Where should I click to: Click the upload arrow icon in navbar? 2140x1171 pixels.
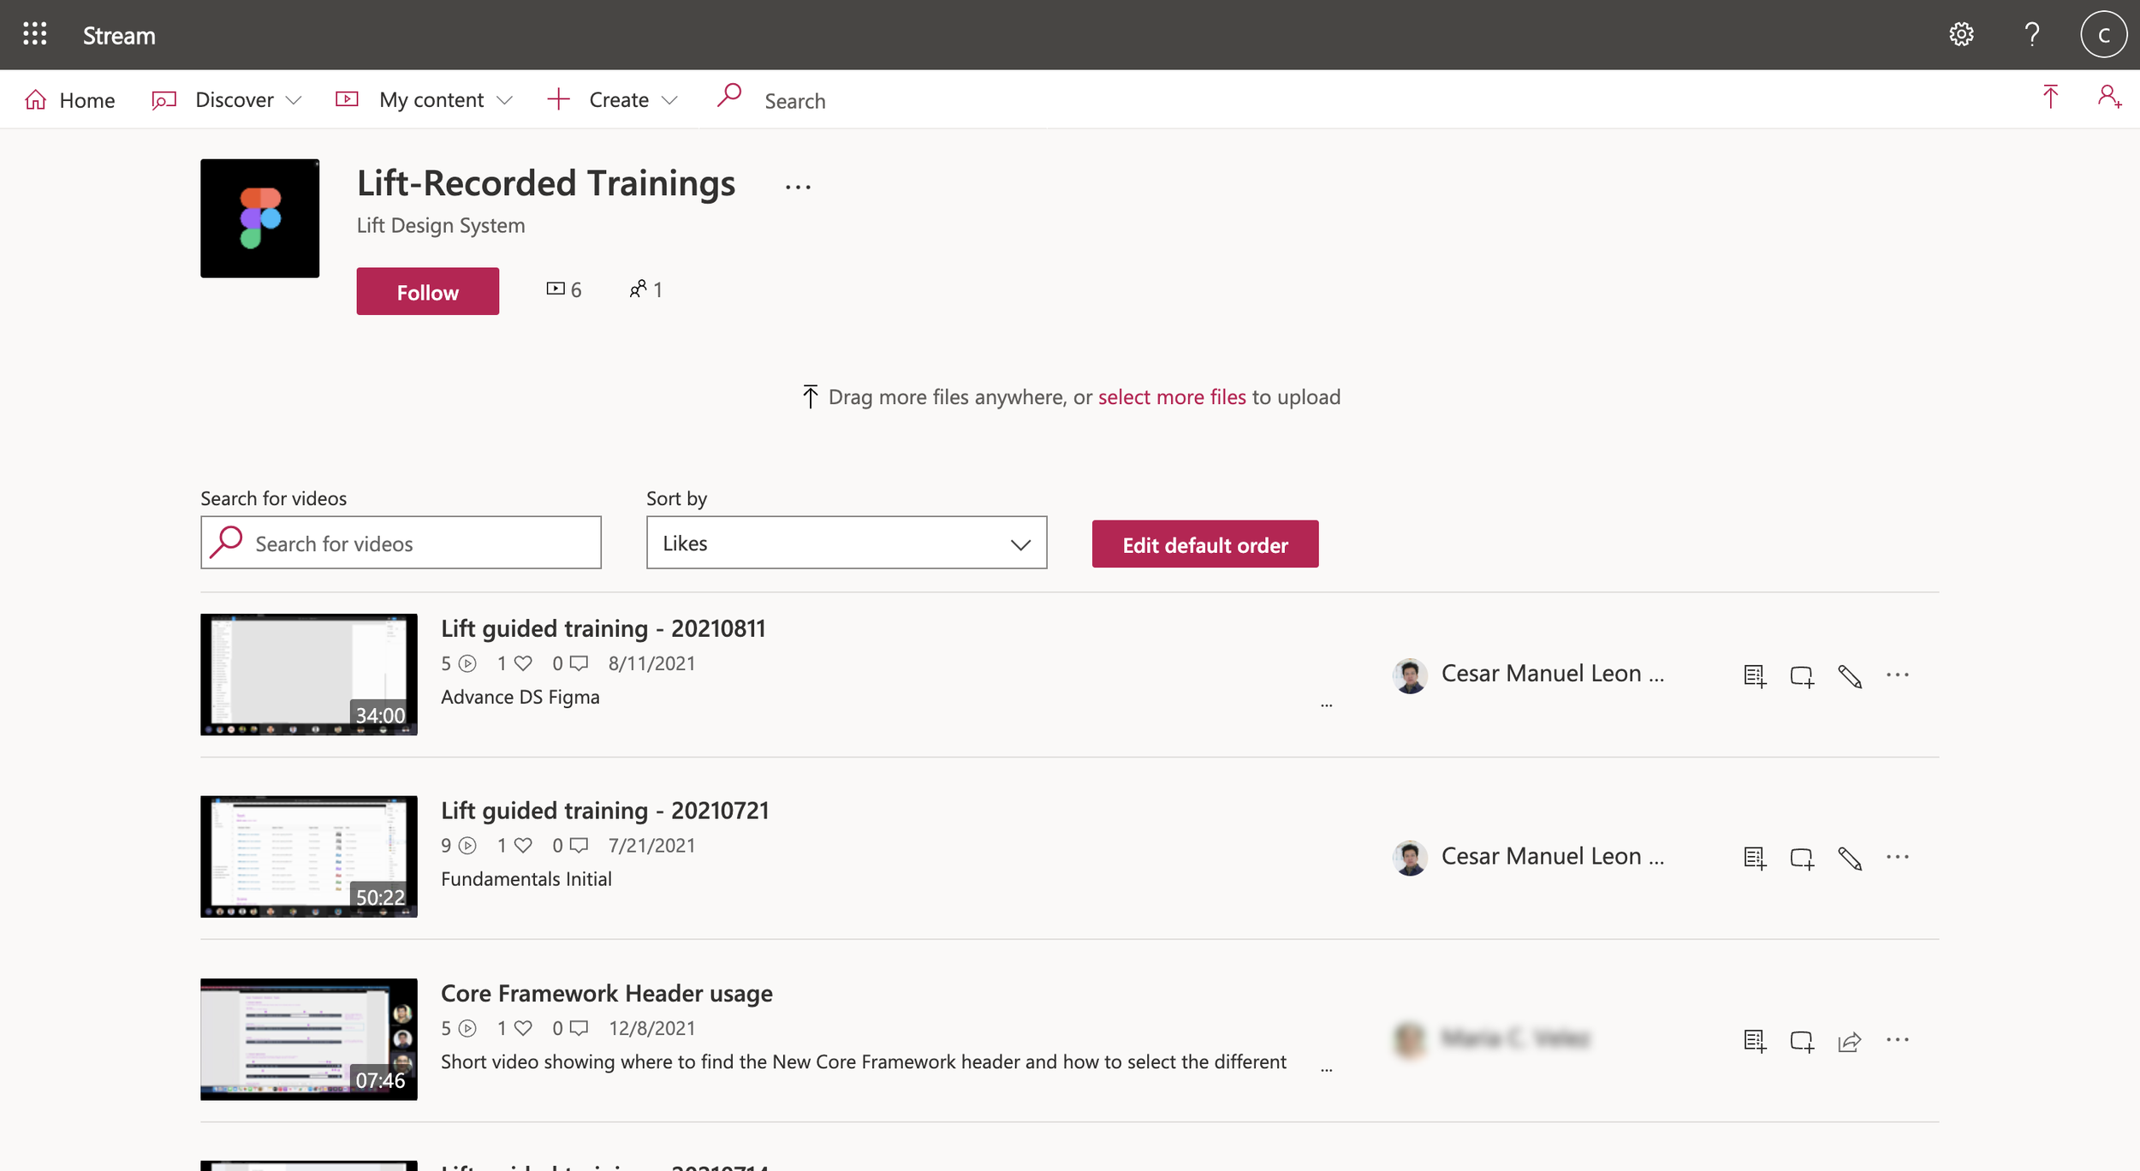[2050, 97]
